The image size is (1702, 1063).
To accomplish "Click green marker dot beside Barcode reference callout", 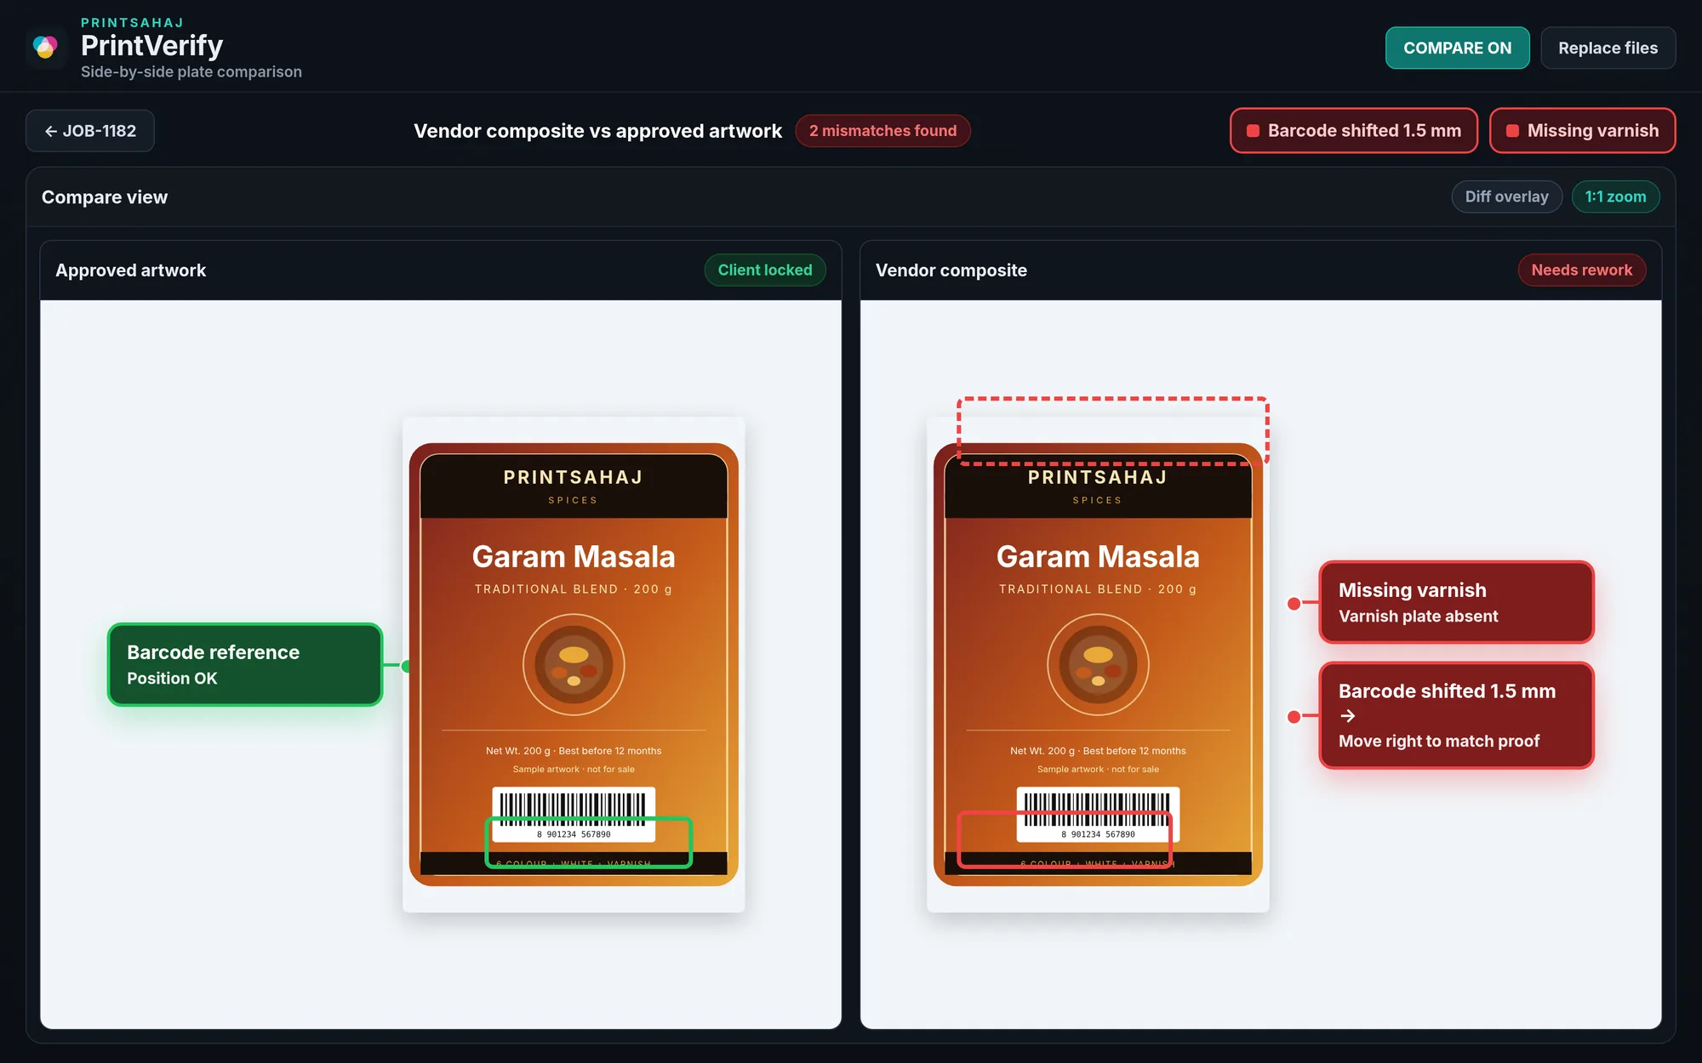I will [x=407, y=666].
